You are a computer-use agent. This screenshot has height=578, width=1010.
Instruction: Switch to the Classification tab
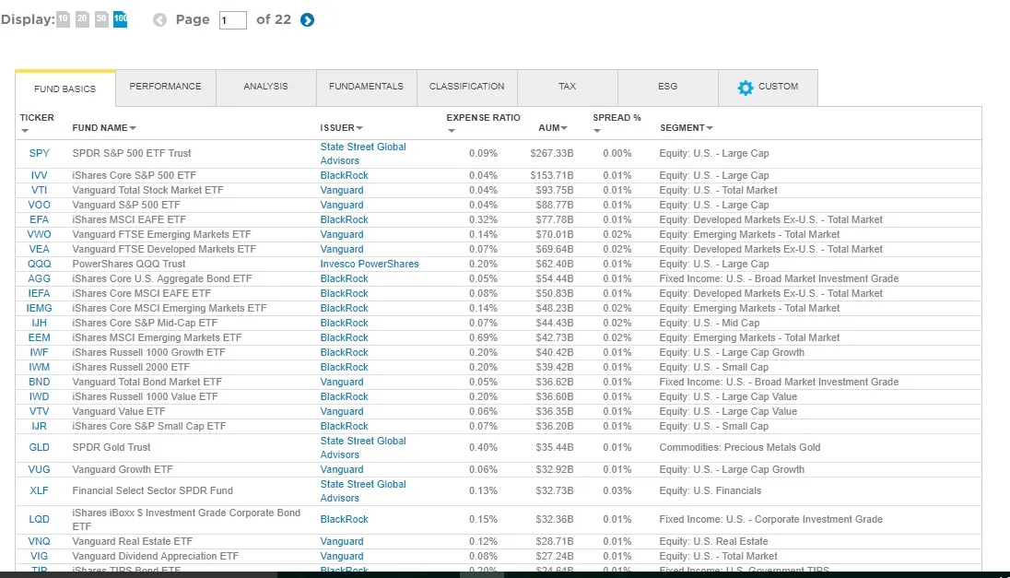tap(467, 87)
